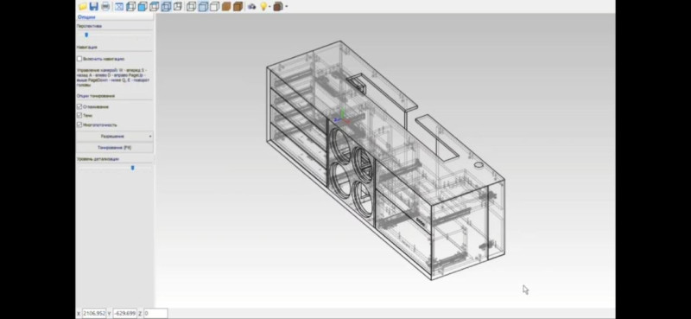
Task: Enable the Включить навигацию checkbox
Action: tap(79, 59)
